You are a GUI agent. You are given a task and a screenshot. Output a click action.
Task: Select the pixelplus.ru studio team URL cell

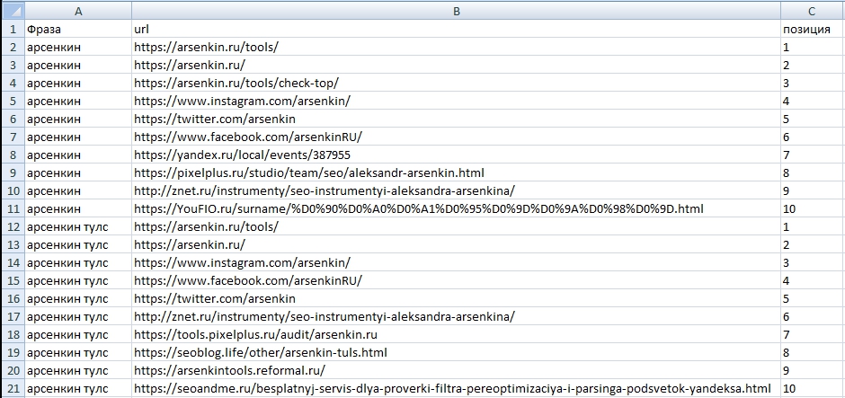tap(455, 172)
